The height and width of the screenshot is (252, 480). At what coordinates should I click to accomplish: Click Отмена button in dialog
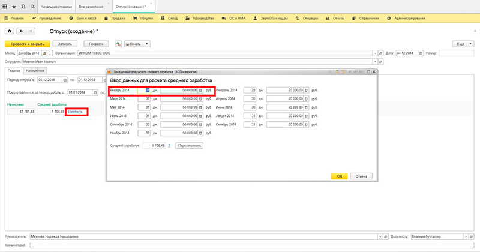pyautogui.click(x=361, y=176)
